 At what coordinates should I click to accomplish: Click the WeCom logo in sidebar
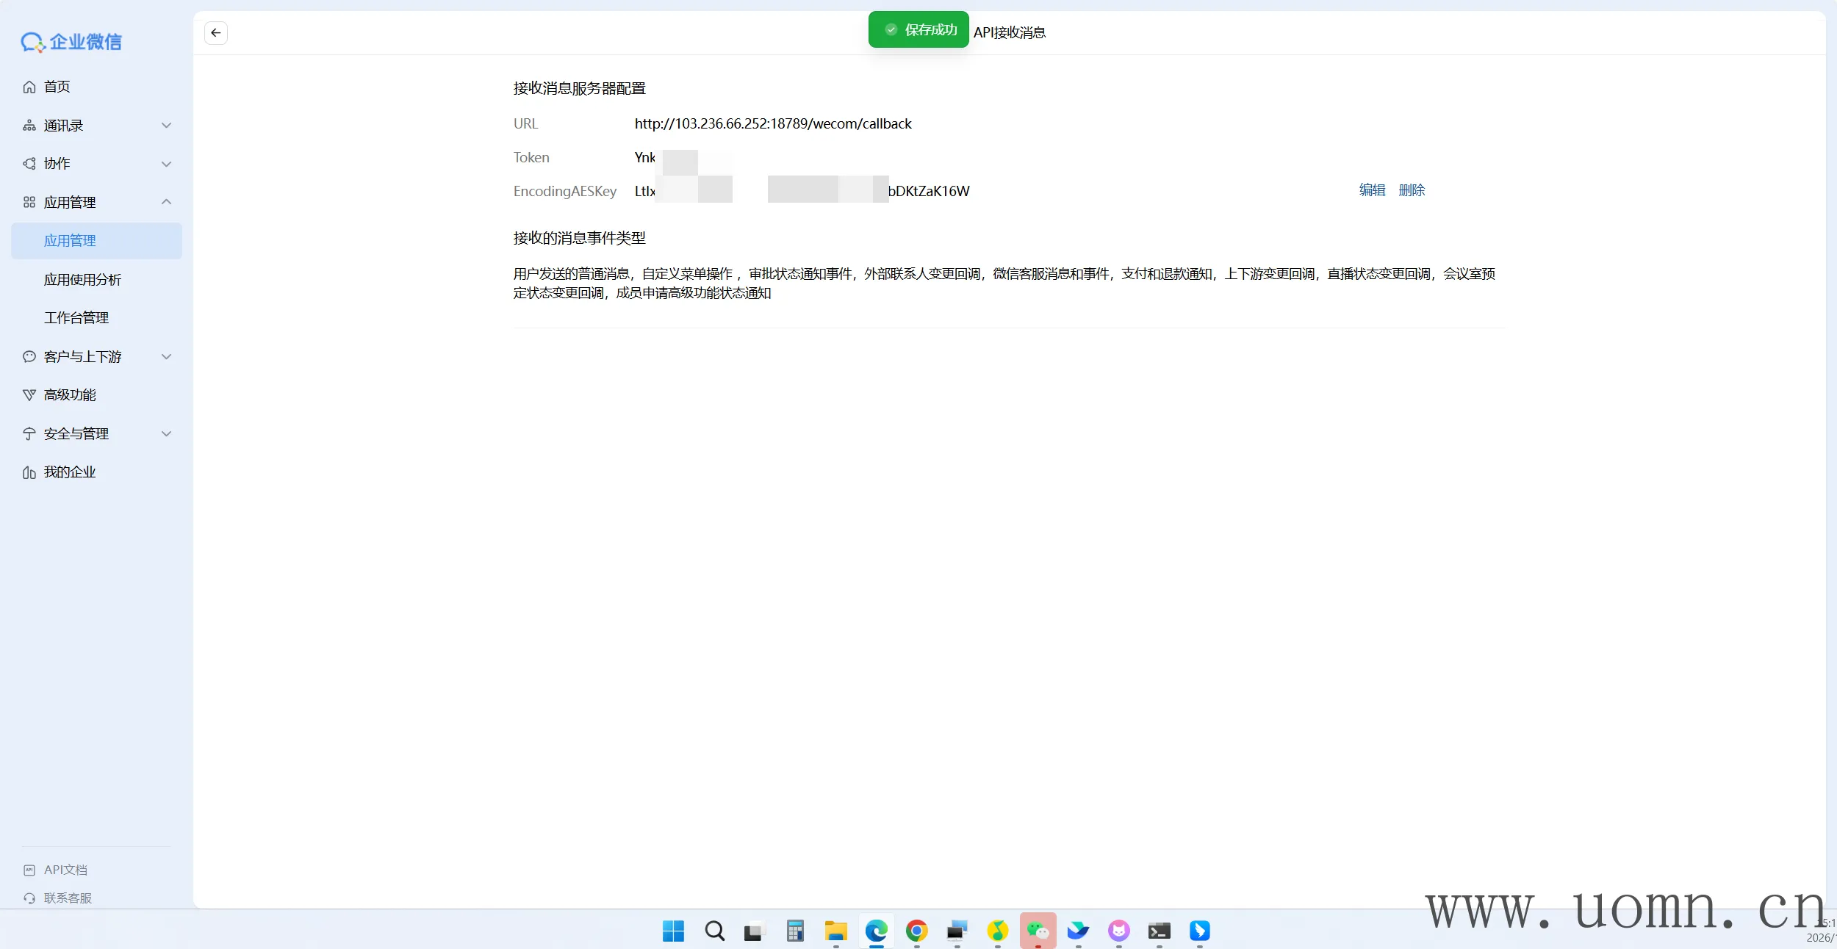point(71,43)
